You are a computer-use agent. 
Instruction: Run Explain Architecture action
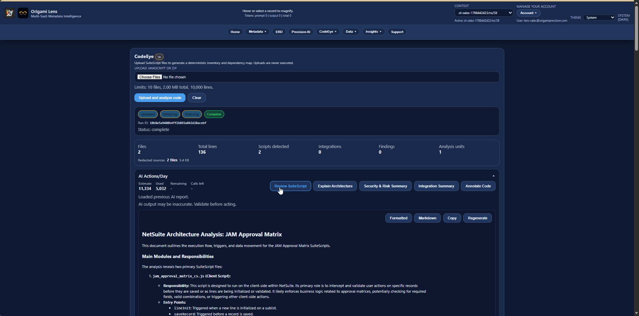(x=335, y=186)
